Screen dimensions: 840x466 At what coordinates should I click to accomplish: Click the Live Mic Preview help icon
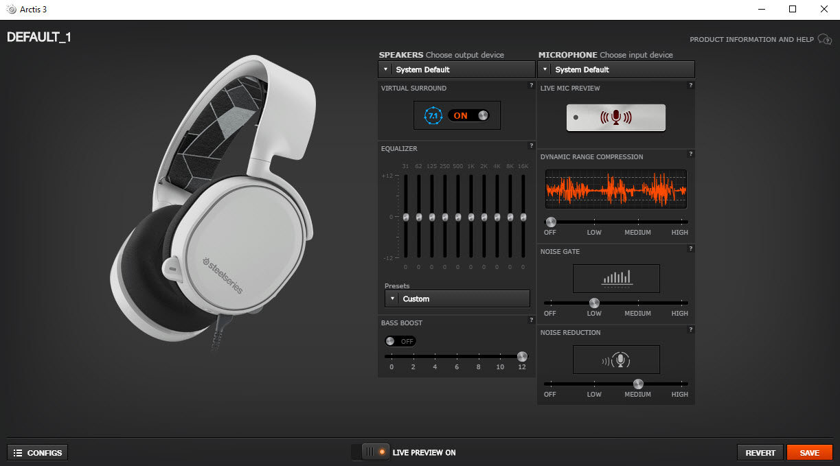click(690, 86)
